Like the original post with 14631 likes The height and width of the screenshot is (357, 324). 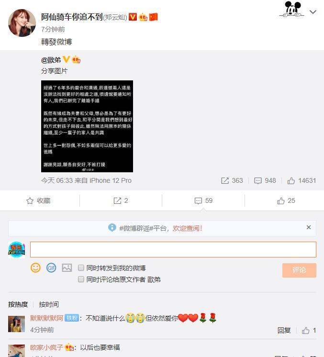[x=302, y=180]
